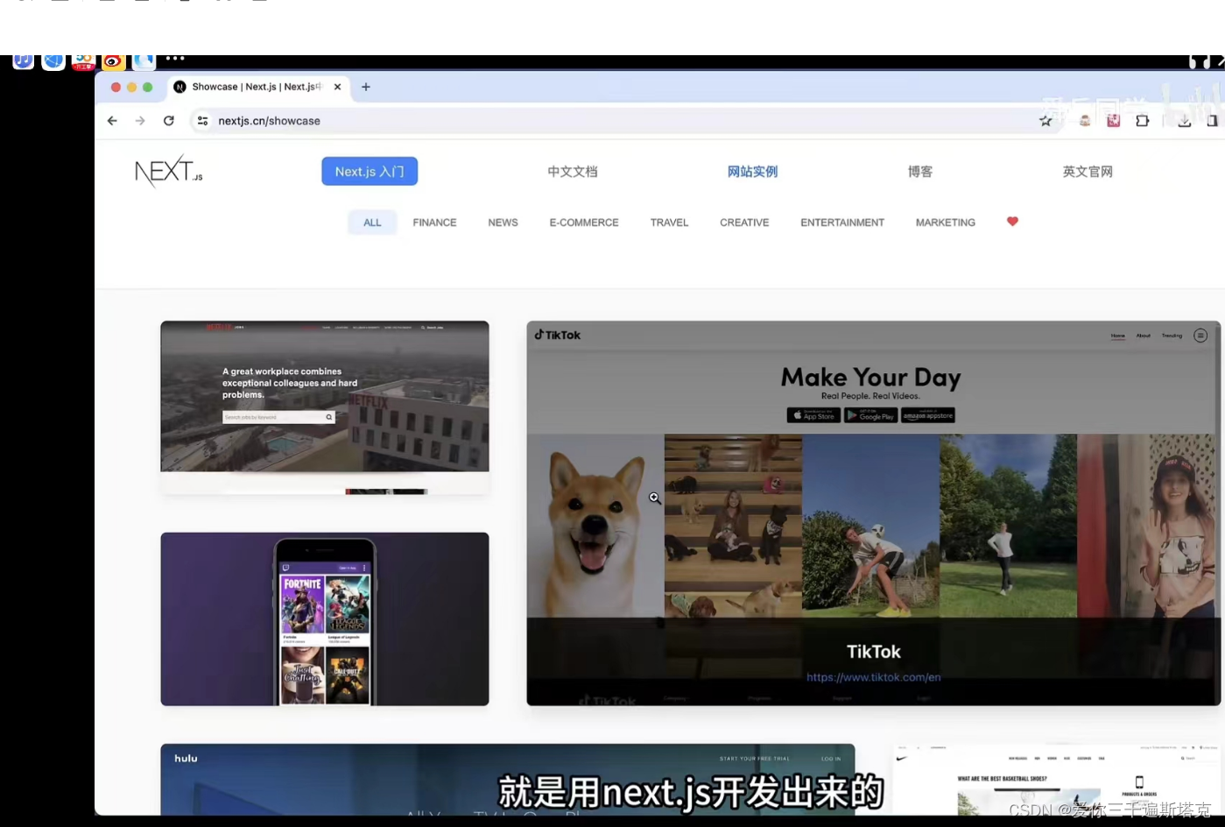This screenshot has width=1225, height=827.
Task: Open the browser side panel icon
Action: click(1213, 121)
